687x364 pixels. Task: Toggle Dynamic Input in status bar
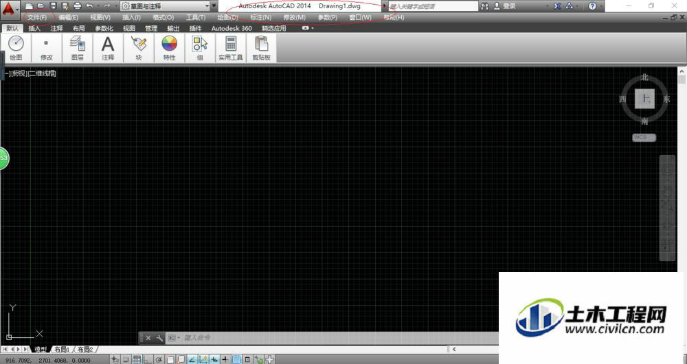(214, 359)
